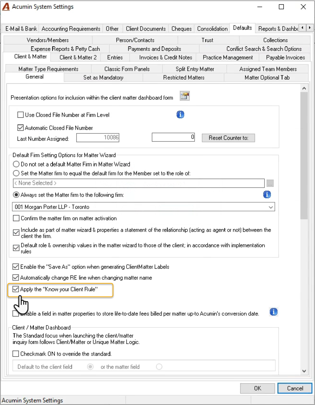Open the Restricted Matters tab
Screen dimensions: 315x405
click(x=183, y=77)
